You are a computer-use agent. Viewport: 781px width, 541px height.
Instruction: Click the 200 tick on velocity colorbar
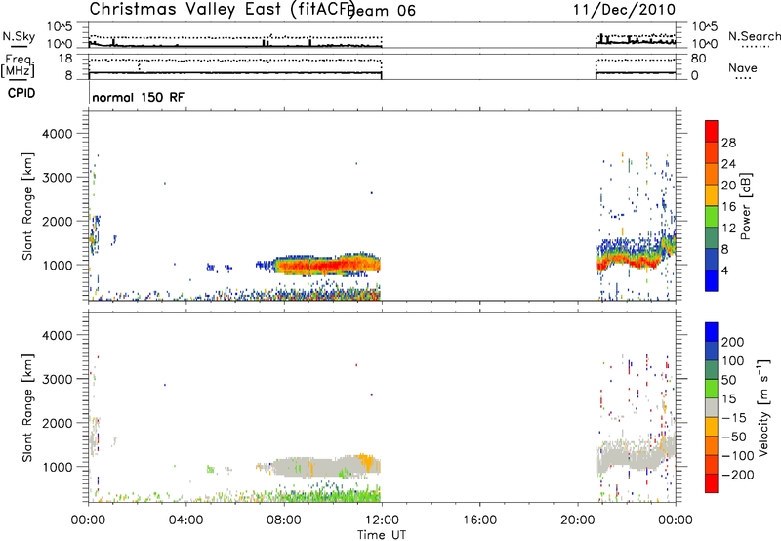[x=733, y=342]
